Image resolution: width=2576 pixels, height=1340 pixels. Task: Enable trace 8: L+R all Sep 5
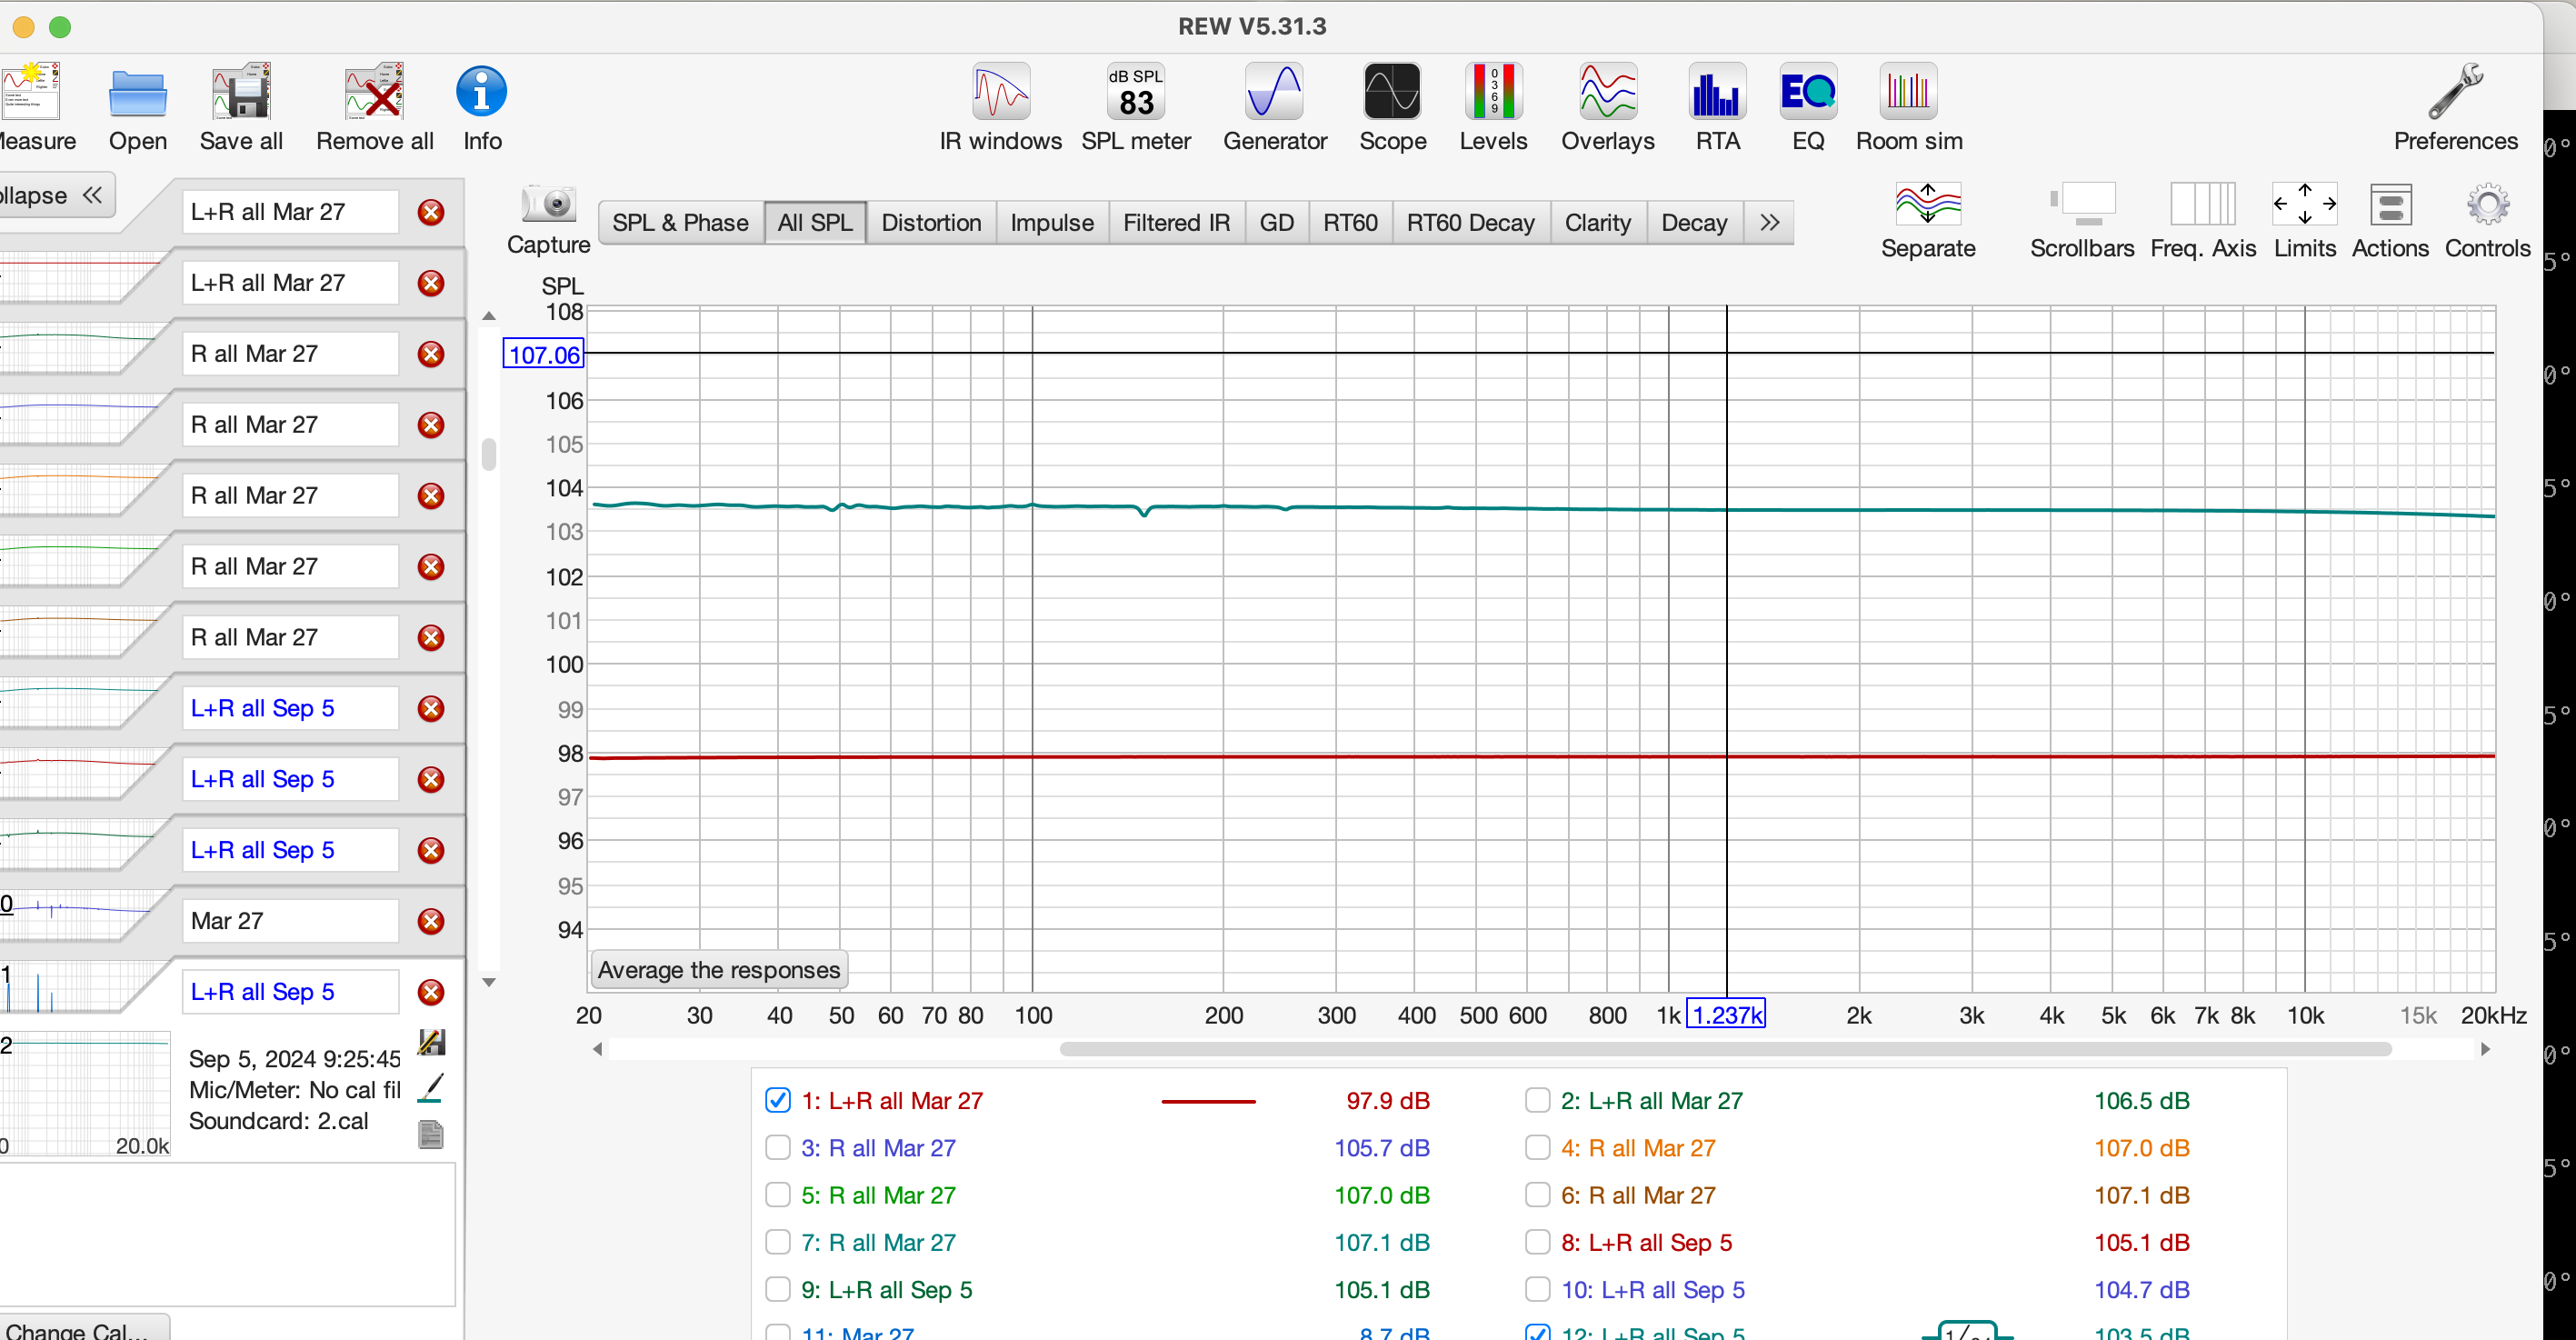(x=1537, y=1242)
